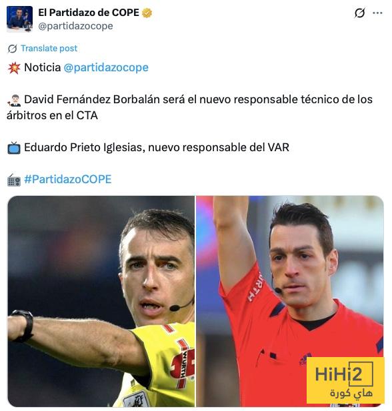Click the David Fernández Borbalán text paragraph
392x411 pixels.
189,107
